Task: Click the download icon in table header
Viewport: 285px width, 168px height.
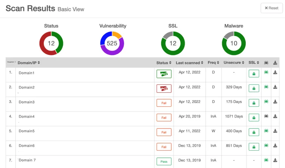Action: click(275, 63)
